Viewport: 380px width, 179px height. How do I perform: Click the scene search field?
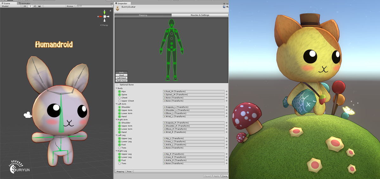coord(95,6)
